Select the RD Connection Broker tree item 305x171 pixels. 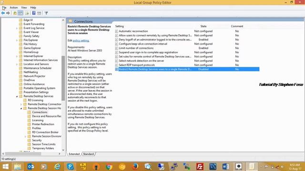45,132
